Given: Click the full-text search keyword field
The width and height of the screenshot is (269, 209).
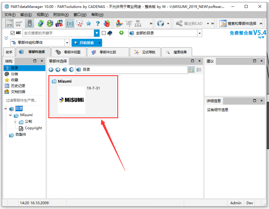Looking at the screenshot, I should (58, 33).
